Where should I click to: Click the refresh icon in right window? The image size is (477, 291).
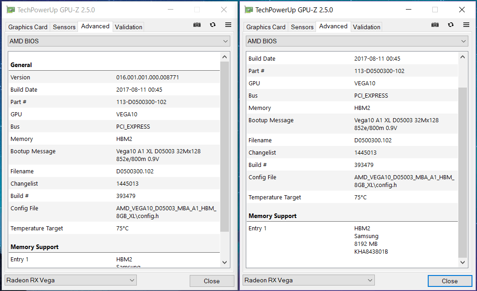[x=451, y=25]
